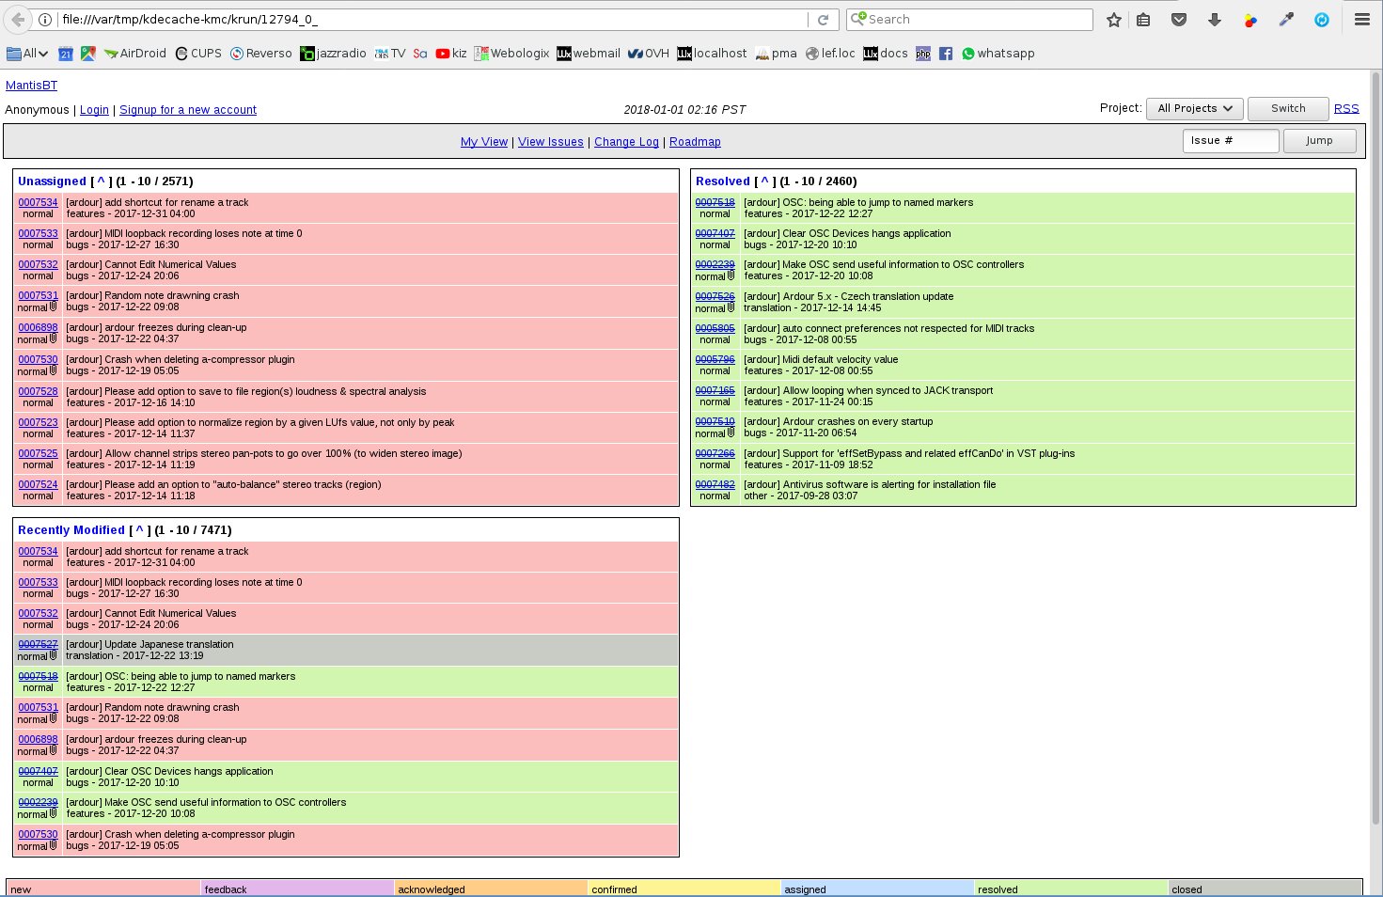
Task: Collapse the Unassigned section using the caret link
Action: [101, 181]
